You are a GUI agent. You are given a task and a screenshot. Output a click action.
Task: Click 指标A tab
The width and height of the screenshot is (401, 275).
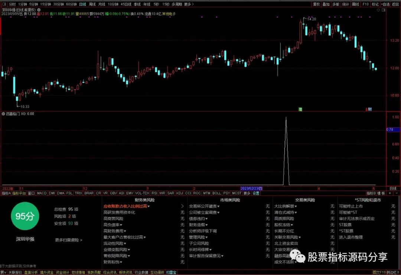click(6, 193)
